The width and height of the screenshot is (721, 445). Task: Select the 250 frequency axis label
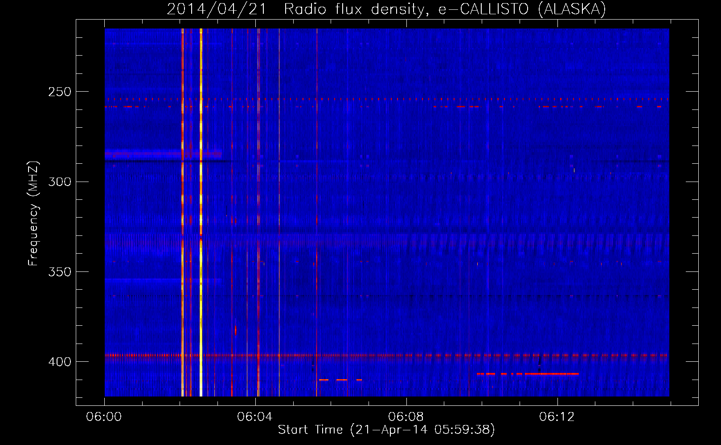pyautogui.click(x=60, y=92)
